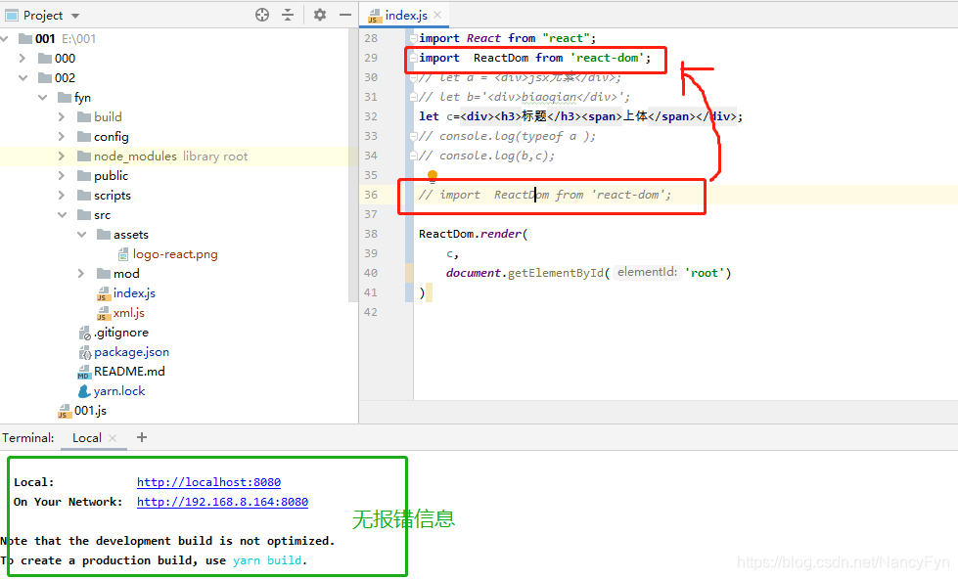Expand the node_modules folder

[62, 156]
